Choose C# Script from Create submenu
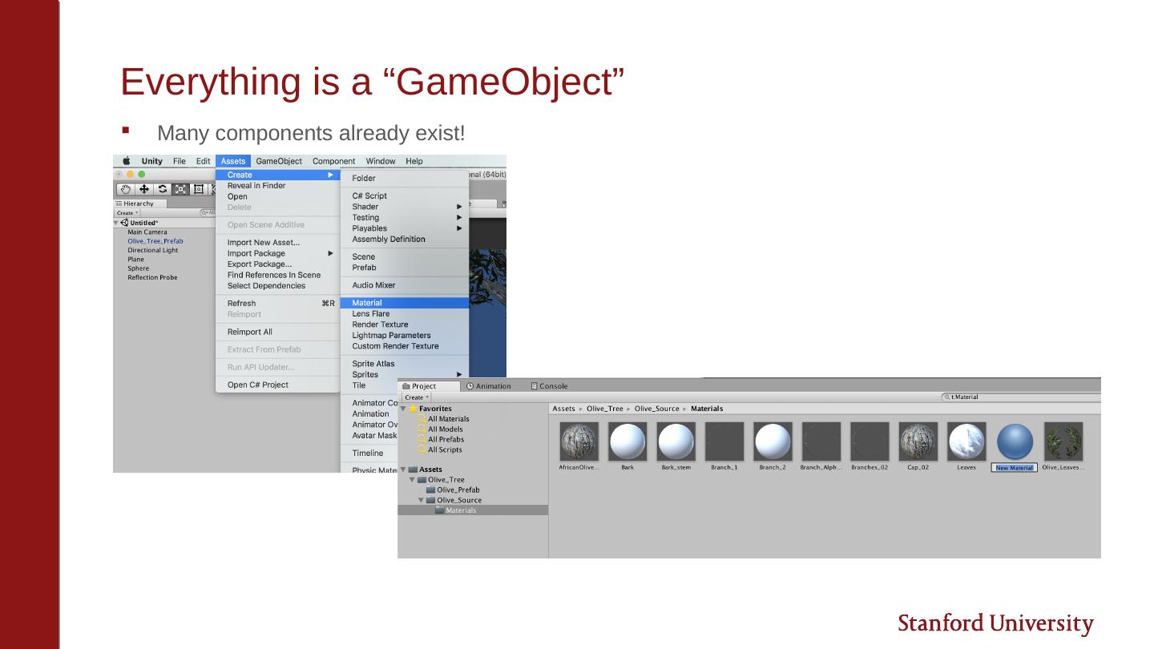The width and height of the screenshot is (1154, 649). 405,196
